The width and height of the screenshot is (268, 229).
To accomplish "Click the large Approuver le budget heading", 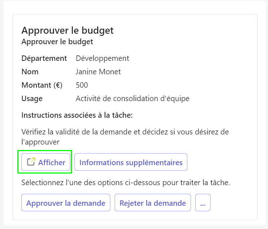I will [68, 31].
